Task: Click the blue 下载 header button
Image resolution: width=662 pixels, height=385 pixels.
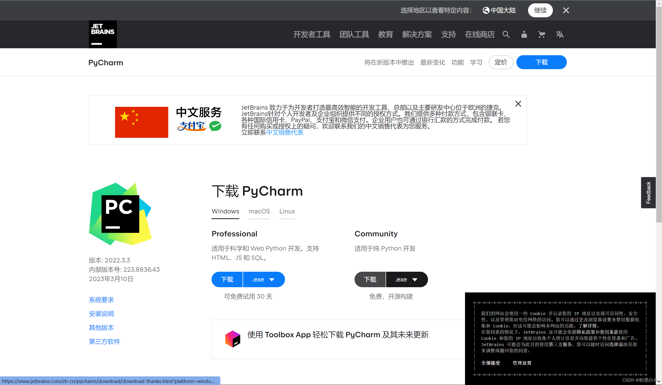Action: 541,62
